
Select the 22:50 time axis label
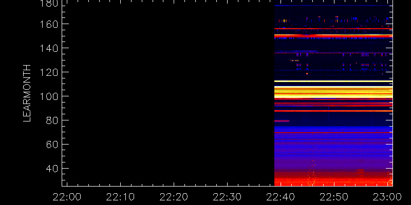pos(334,197)
